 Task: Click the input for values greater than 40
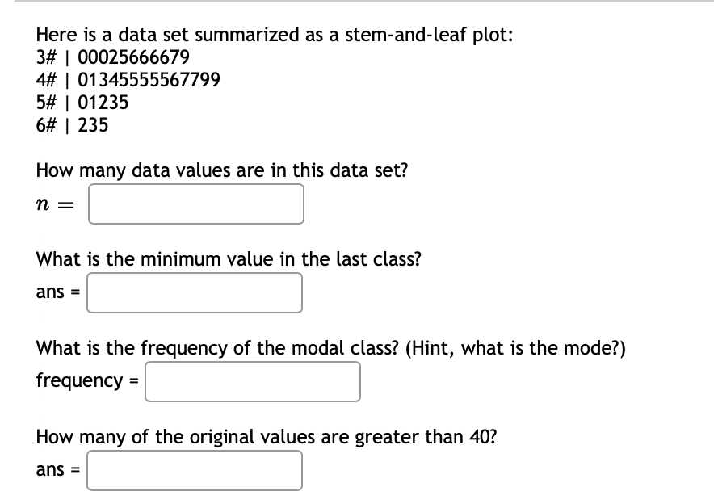click(x=194, y=470)
